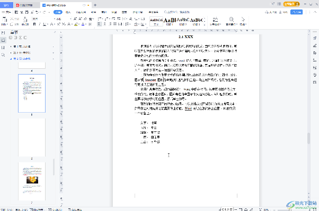Toggle left paragraph alignment
The height and width of the screenshot is (211, 319).
pos(99,24)
